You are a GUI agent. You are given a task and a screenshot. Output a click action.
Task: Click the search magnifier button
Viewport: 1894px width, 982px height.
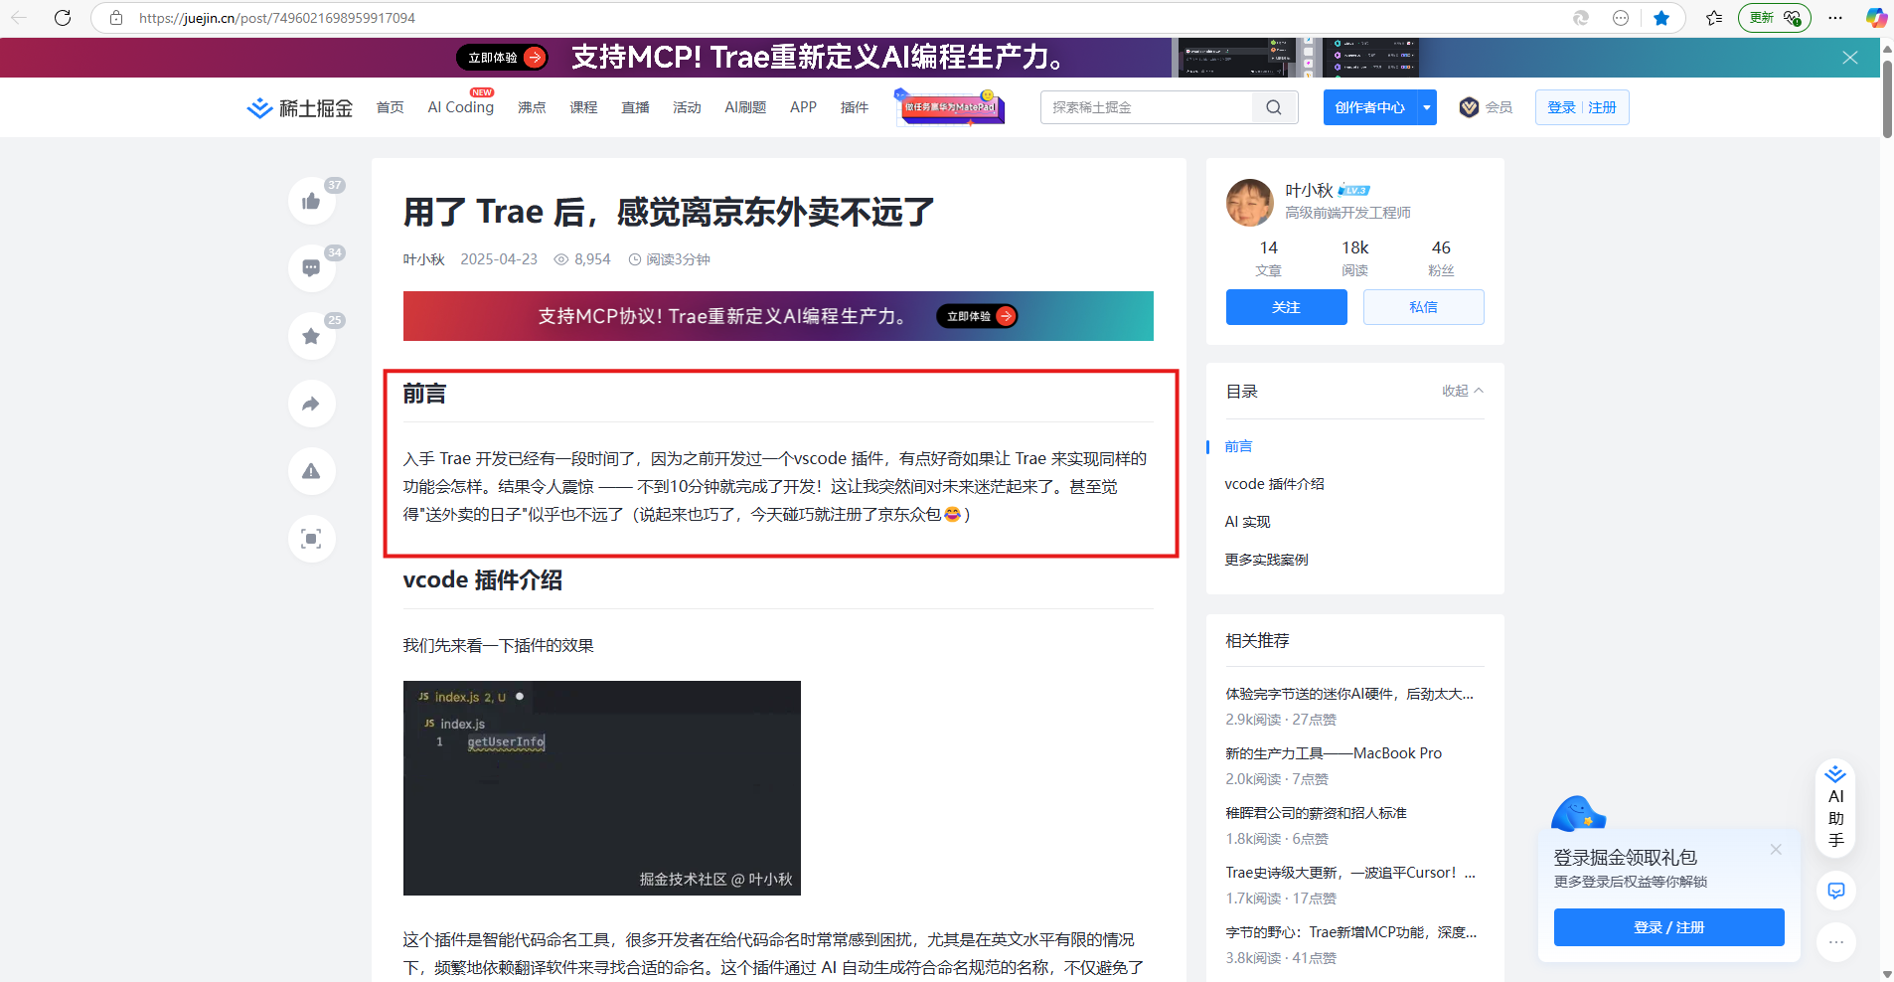click(1274, 107)
